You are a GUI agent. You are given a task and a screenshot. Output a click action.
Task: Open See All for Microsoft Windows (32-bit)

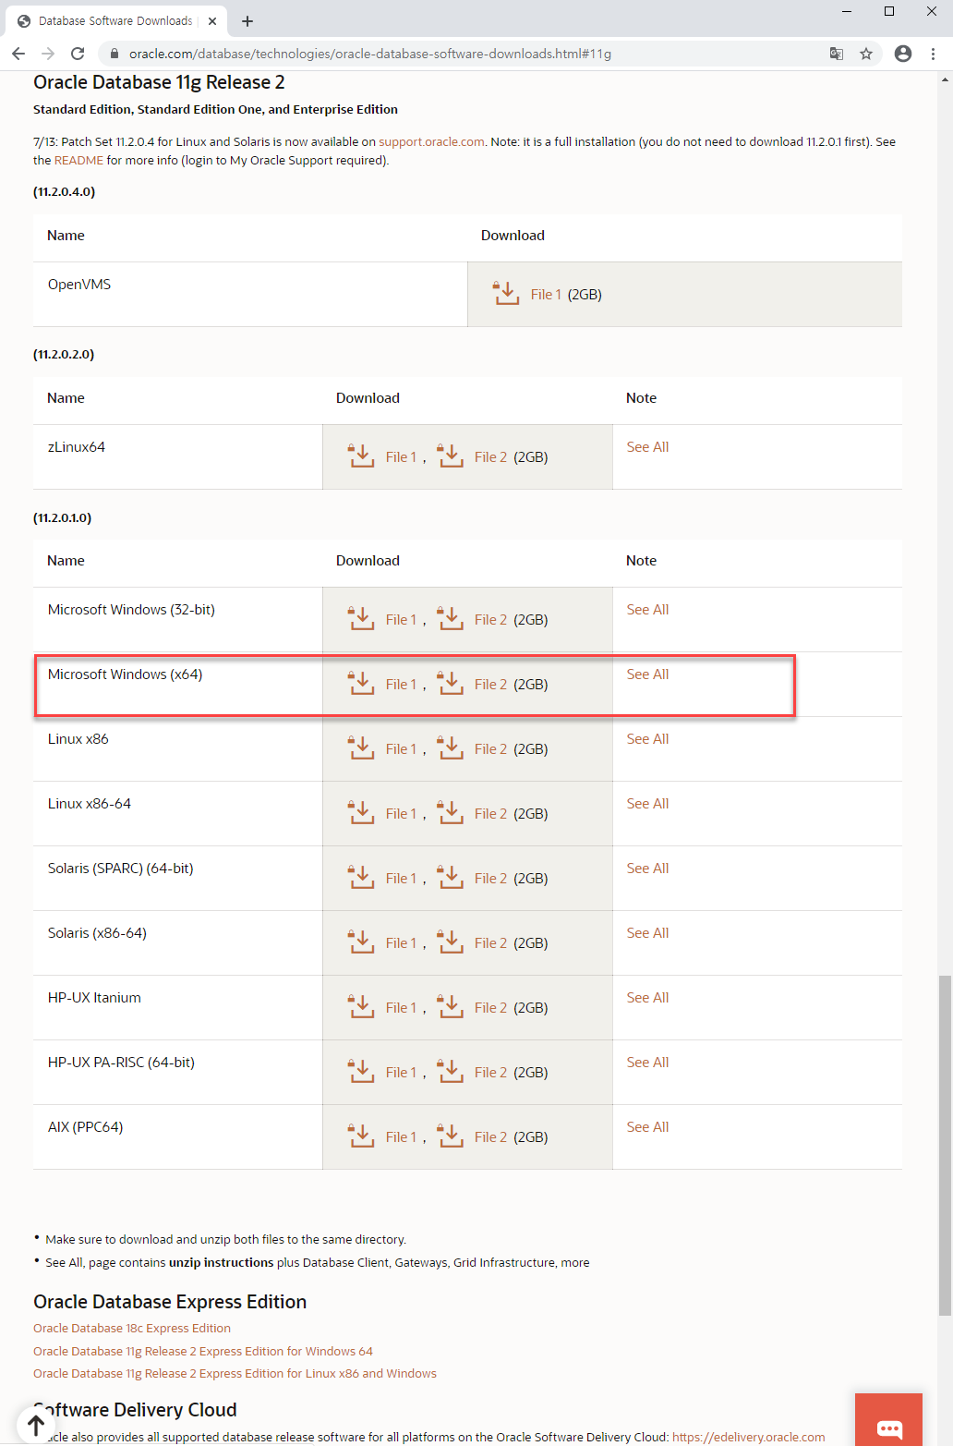[x=647, y=610]
